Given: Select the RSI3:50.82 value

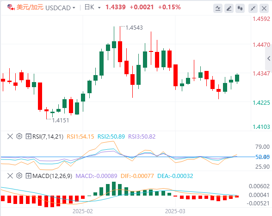Looking at the screenshot, I should click(142, 137).
